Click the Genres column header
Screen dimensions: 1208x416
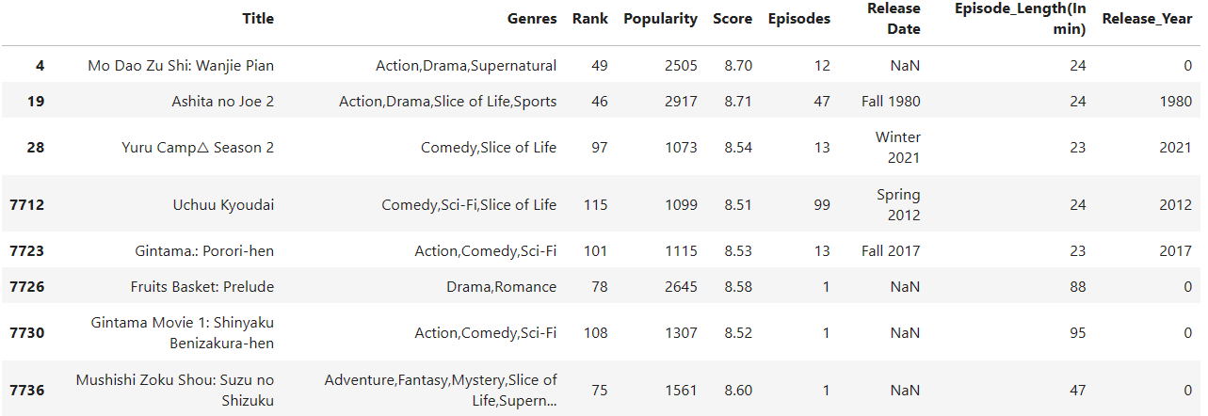(532, 19)
